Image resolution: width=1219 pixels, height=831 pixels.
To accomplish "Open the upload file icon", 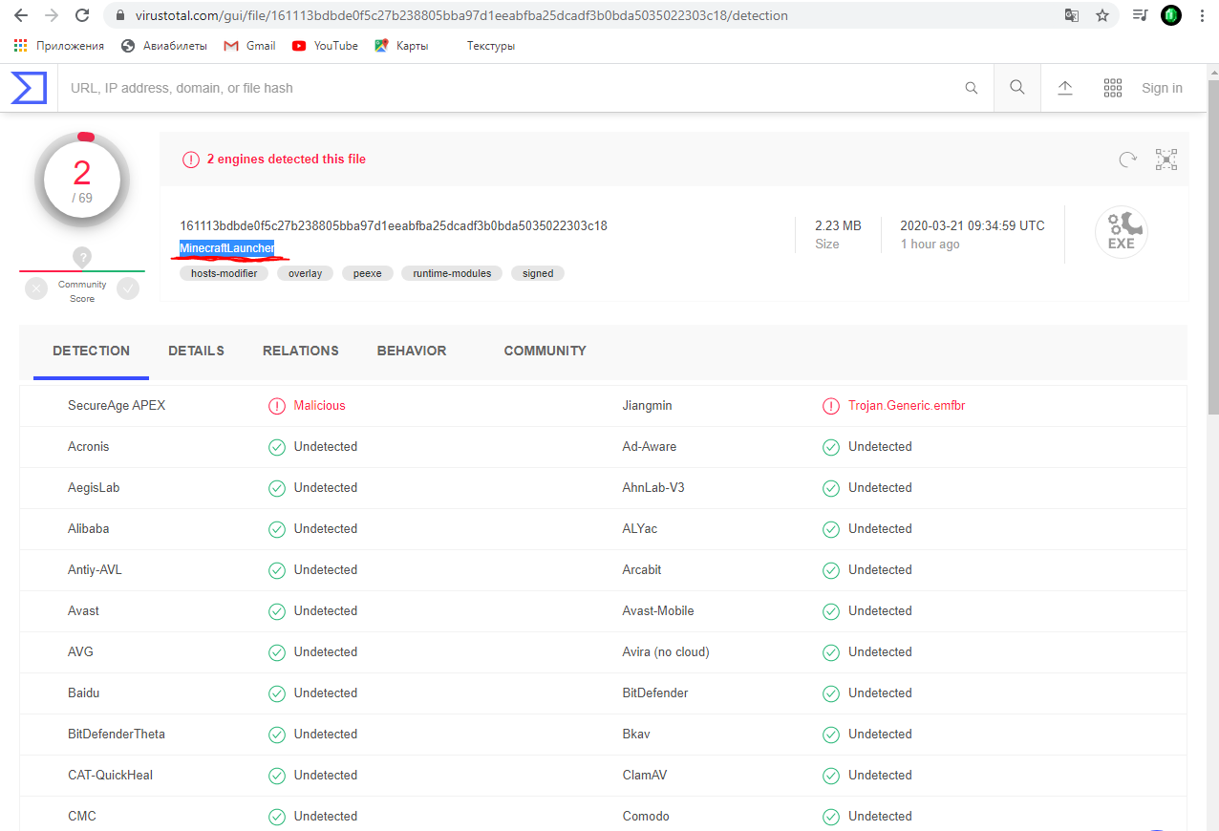I will point(1065,88).
